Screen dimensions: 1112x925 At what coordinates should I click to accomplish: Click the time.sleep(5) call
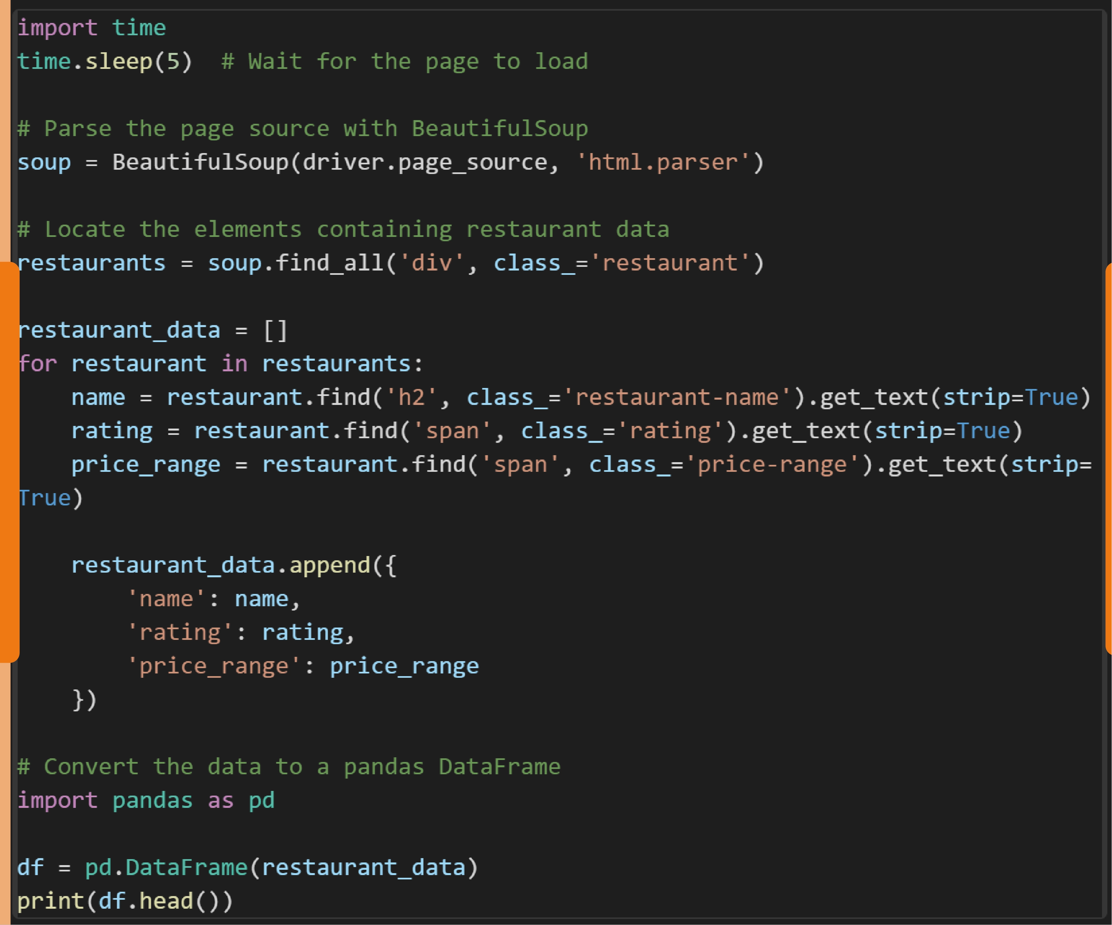105,61
